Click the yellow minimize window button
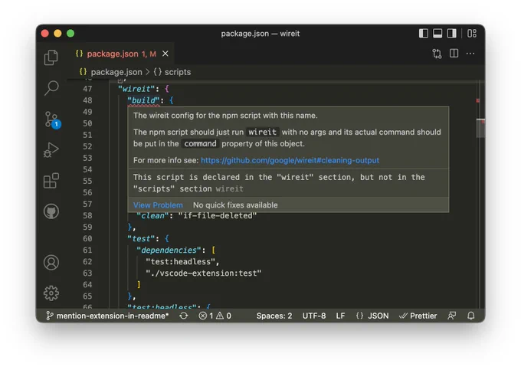This screenshot has width=521, height=370. pyautogui.click(x=57, y=34)
